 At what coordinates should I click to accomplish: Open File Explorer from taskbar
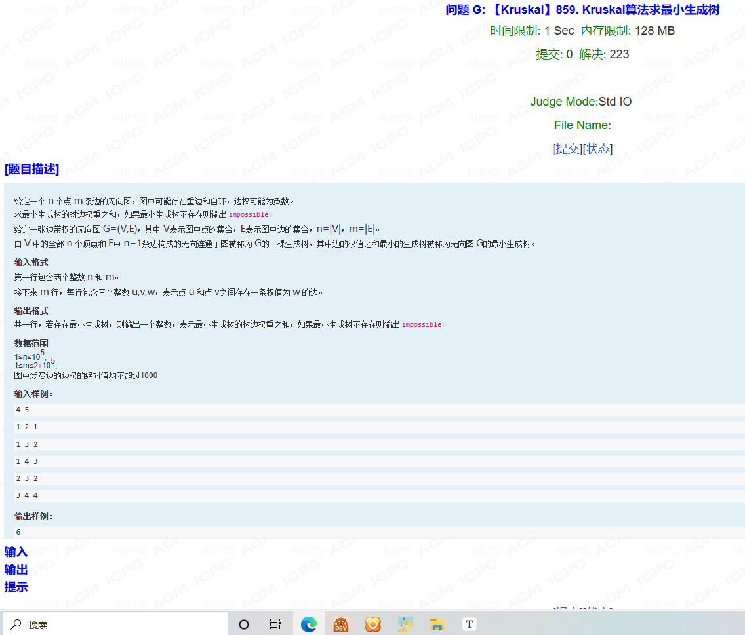click(x=437, y=624)
